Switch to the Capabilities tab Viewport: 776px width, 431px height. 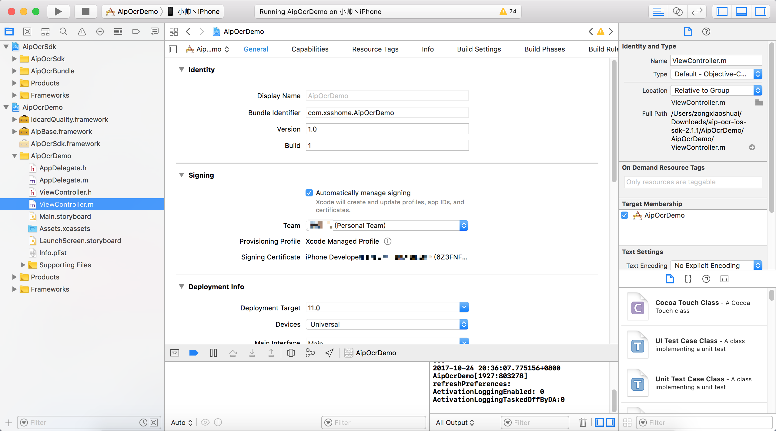(x=310, y=49)
